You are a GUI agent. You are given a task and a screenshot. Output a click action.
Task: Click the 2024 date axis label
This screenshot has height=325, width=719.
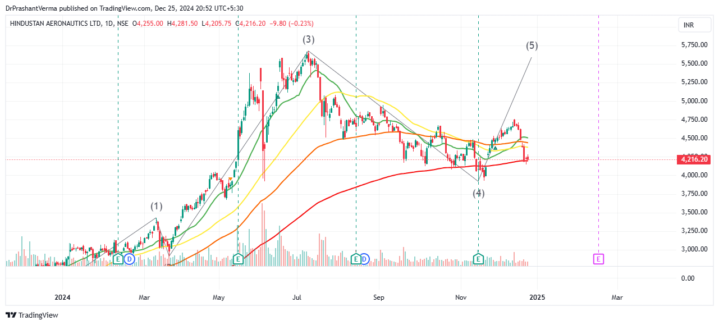tap(63, 296)
